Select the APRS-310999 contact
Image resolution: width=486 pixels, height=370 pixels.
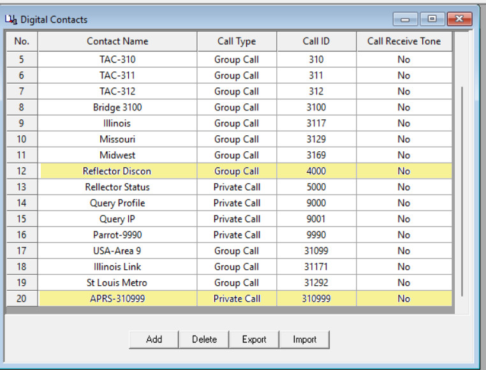coord(117,299)
